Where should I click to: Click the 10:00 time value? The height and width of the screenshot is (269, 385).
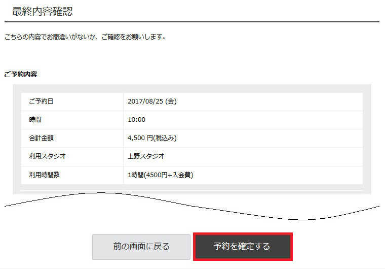137,120
